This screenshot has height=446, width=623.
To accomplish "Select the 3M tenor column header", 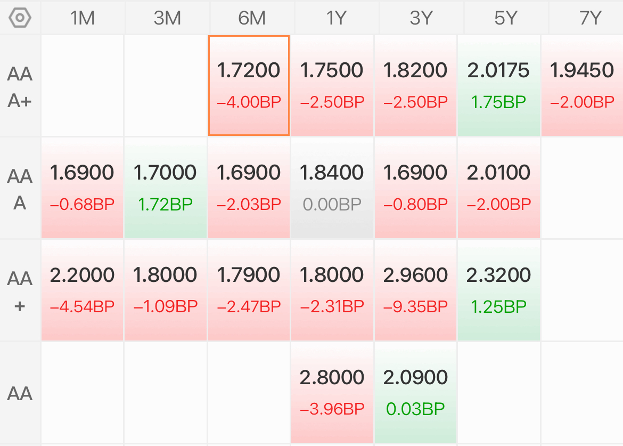I will pyautogui.click(x=167, y=18).
